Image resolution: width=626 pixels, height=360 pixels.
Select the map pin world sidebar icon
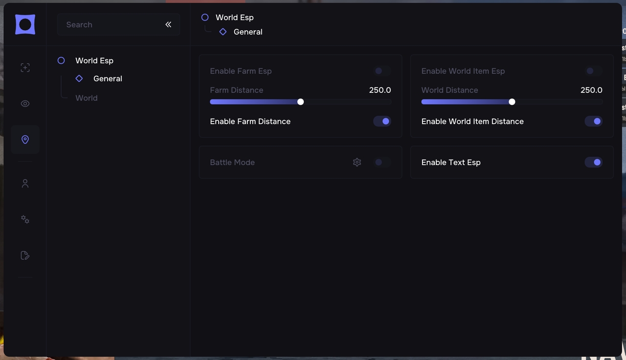coord(25,140)
